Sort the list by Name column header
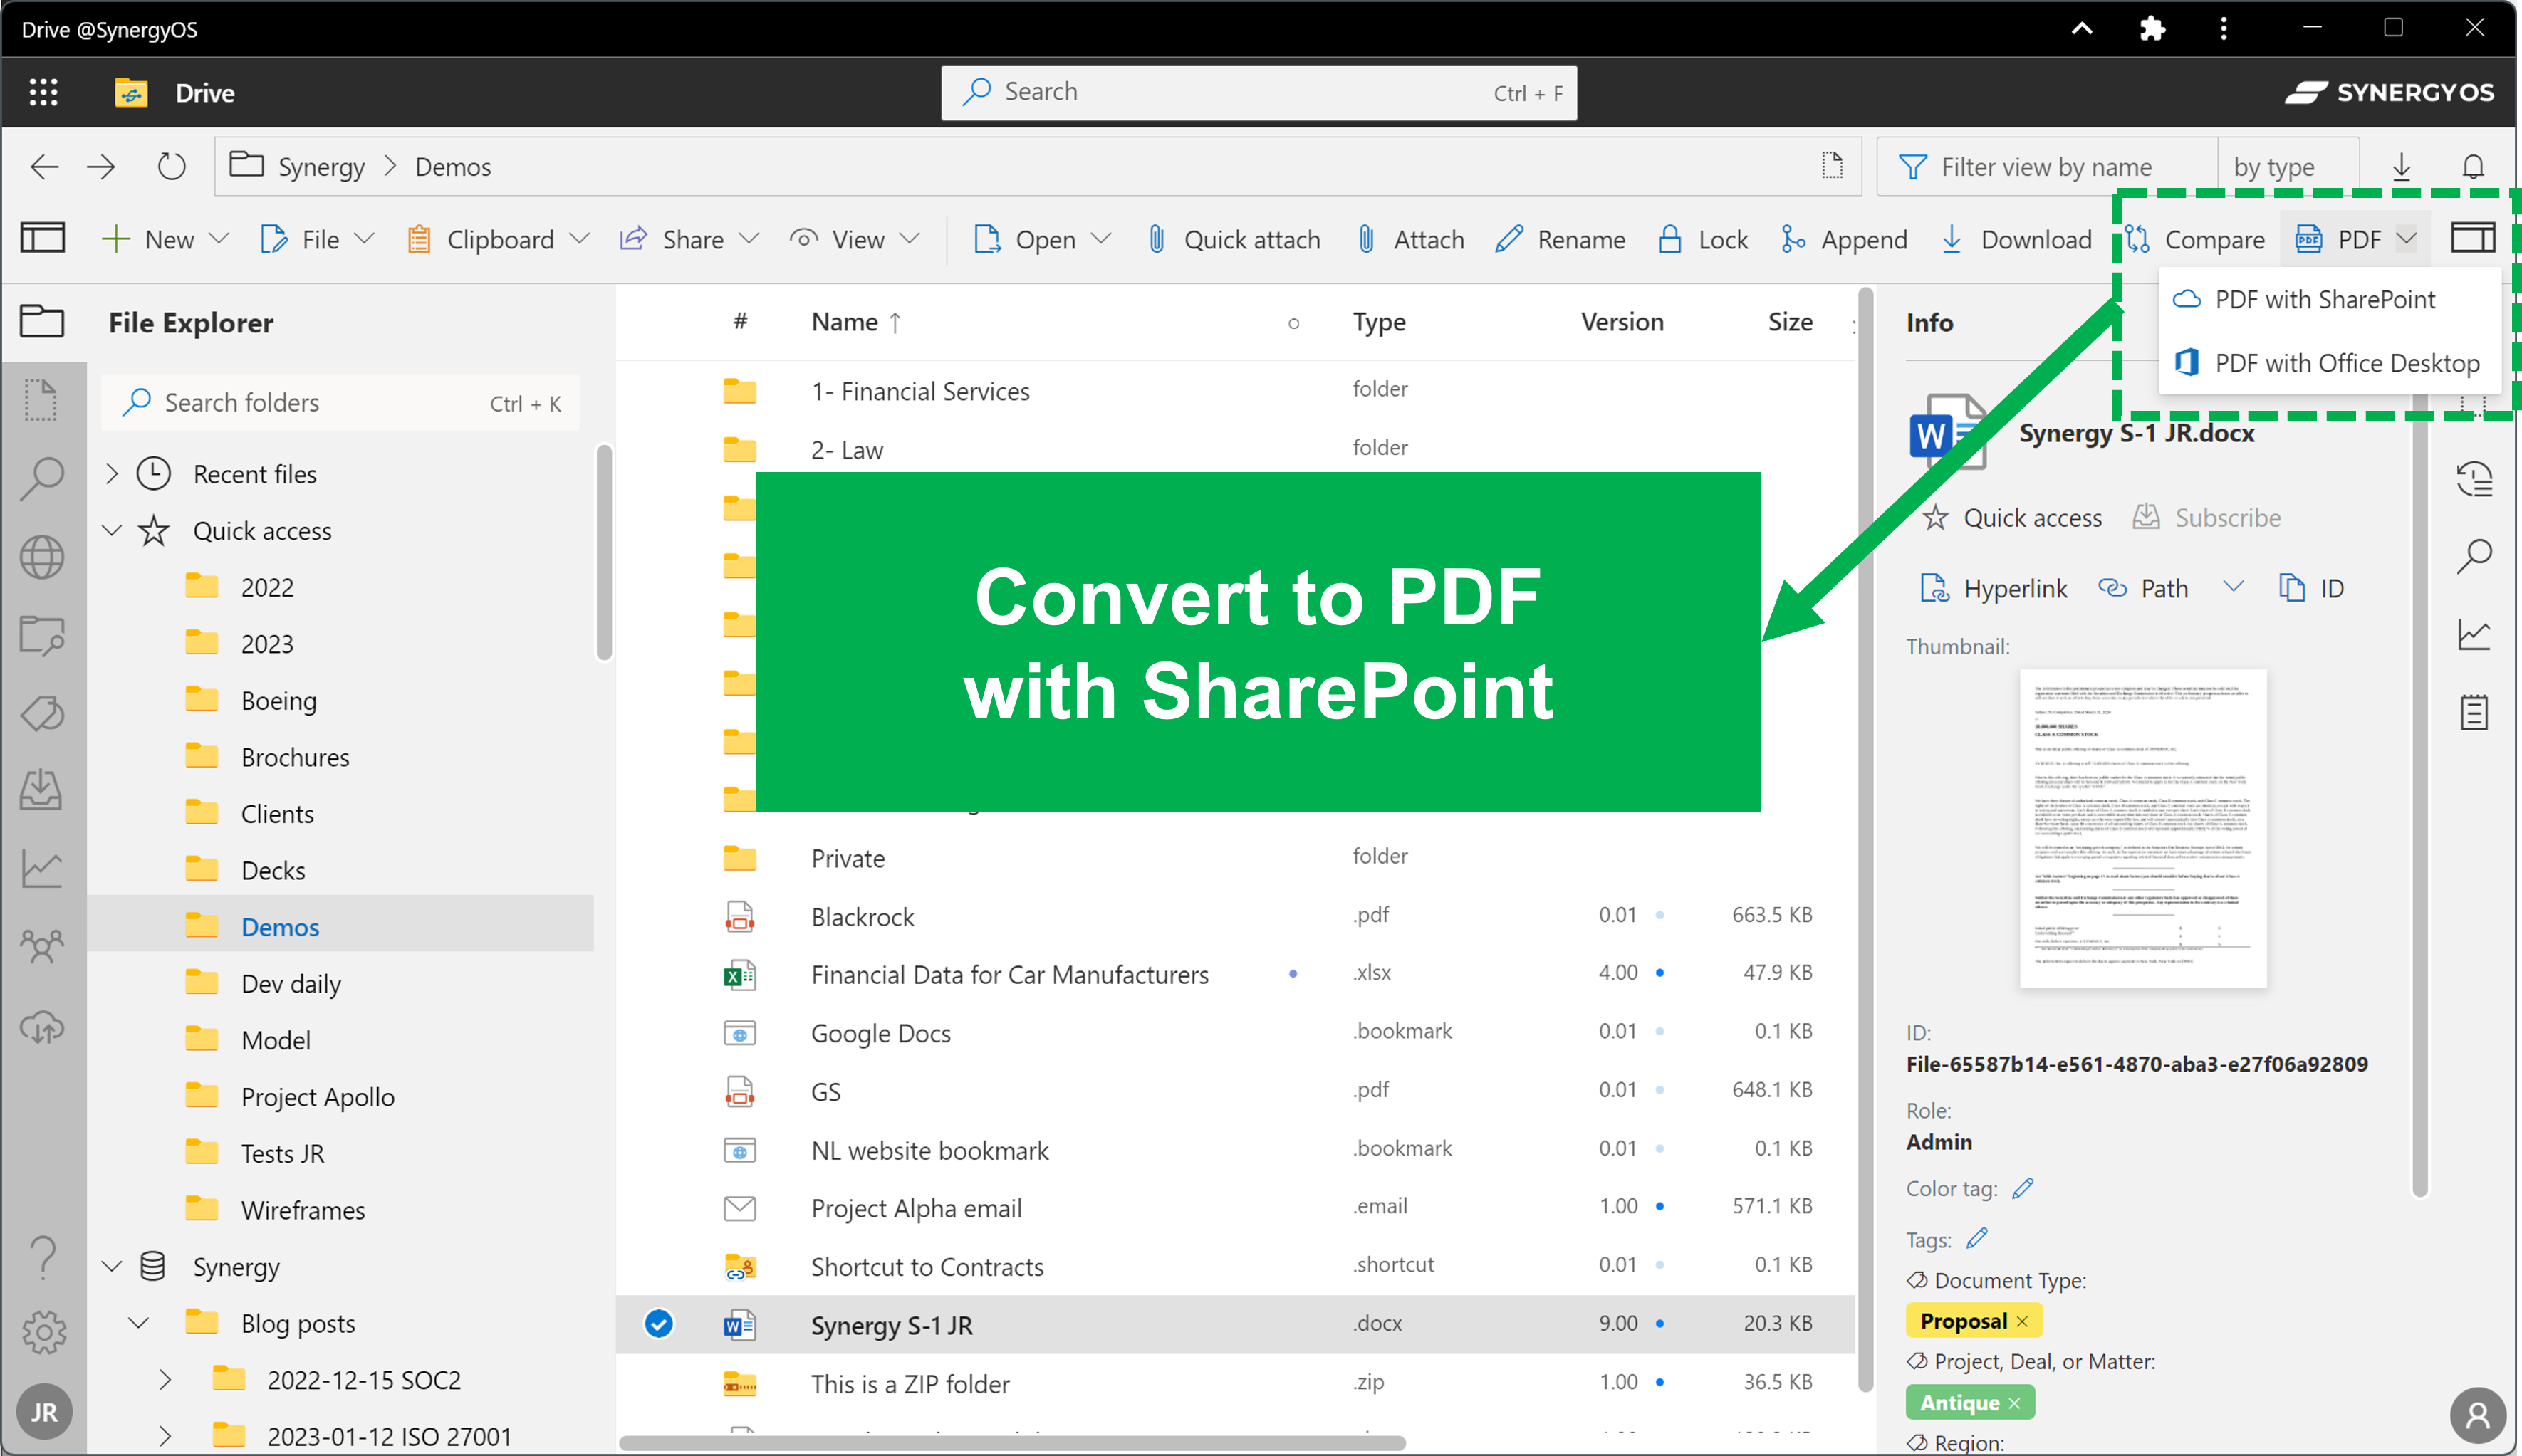 coord(856,322)
